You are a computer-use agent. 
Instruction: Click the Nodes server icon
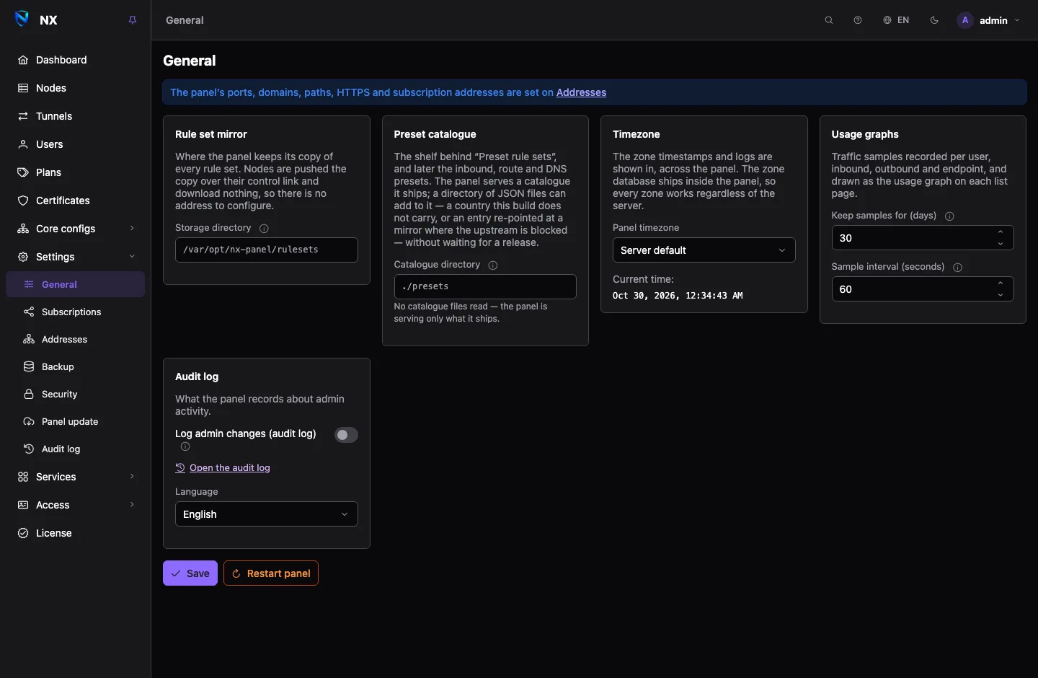[x=23, y=88]
